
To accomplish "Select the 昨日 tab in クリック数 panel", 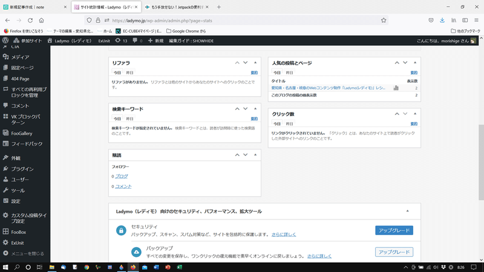I will click(x=289, y=124).
